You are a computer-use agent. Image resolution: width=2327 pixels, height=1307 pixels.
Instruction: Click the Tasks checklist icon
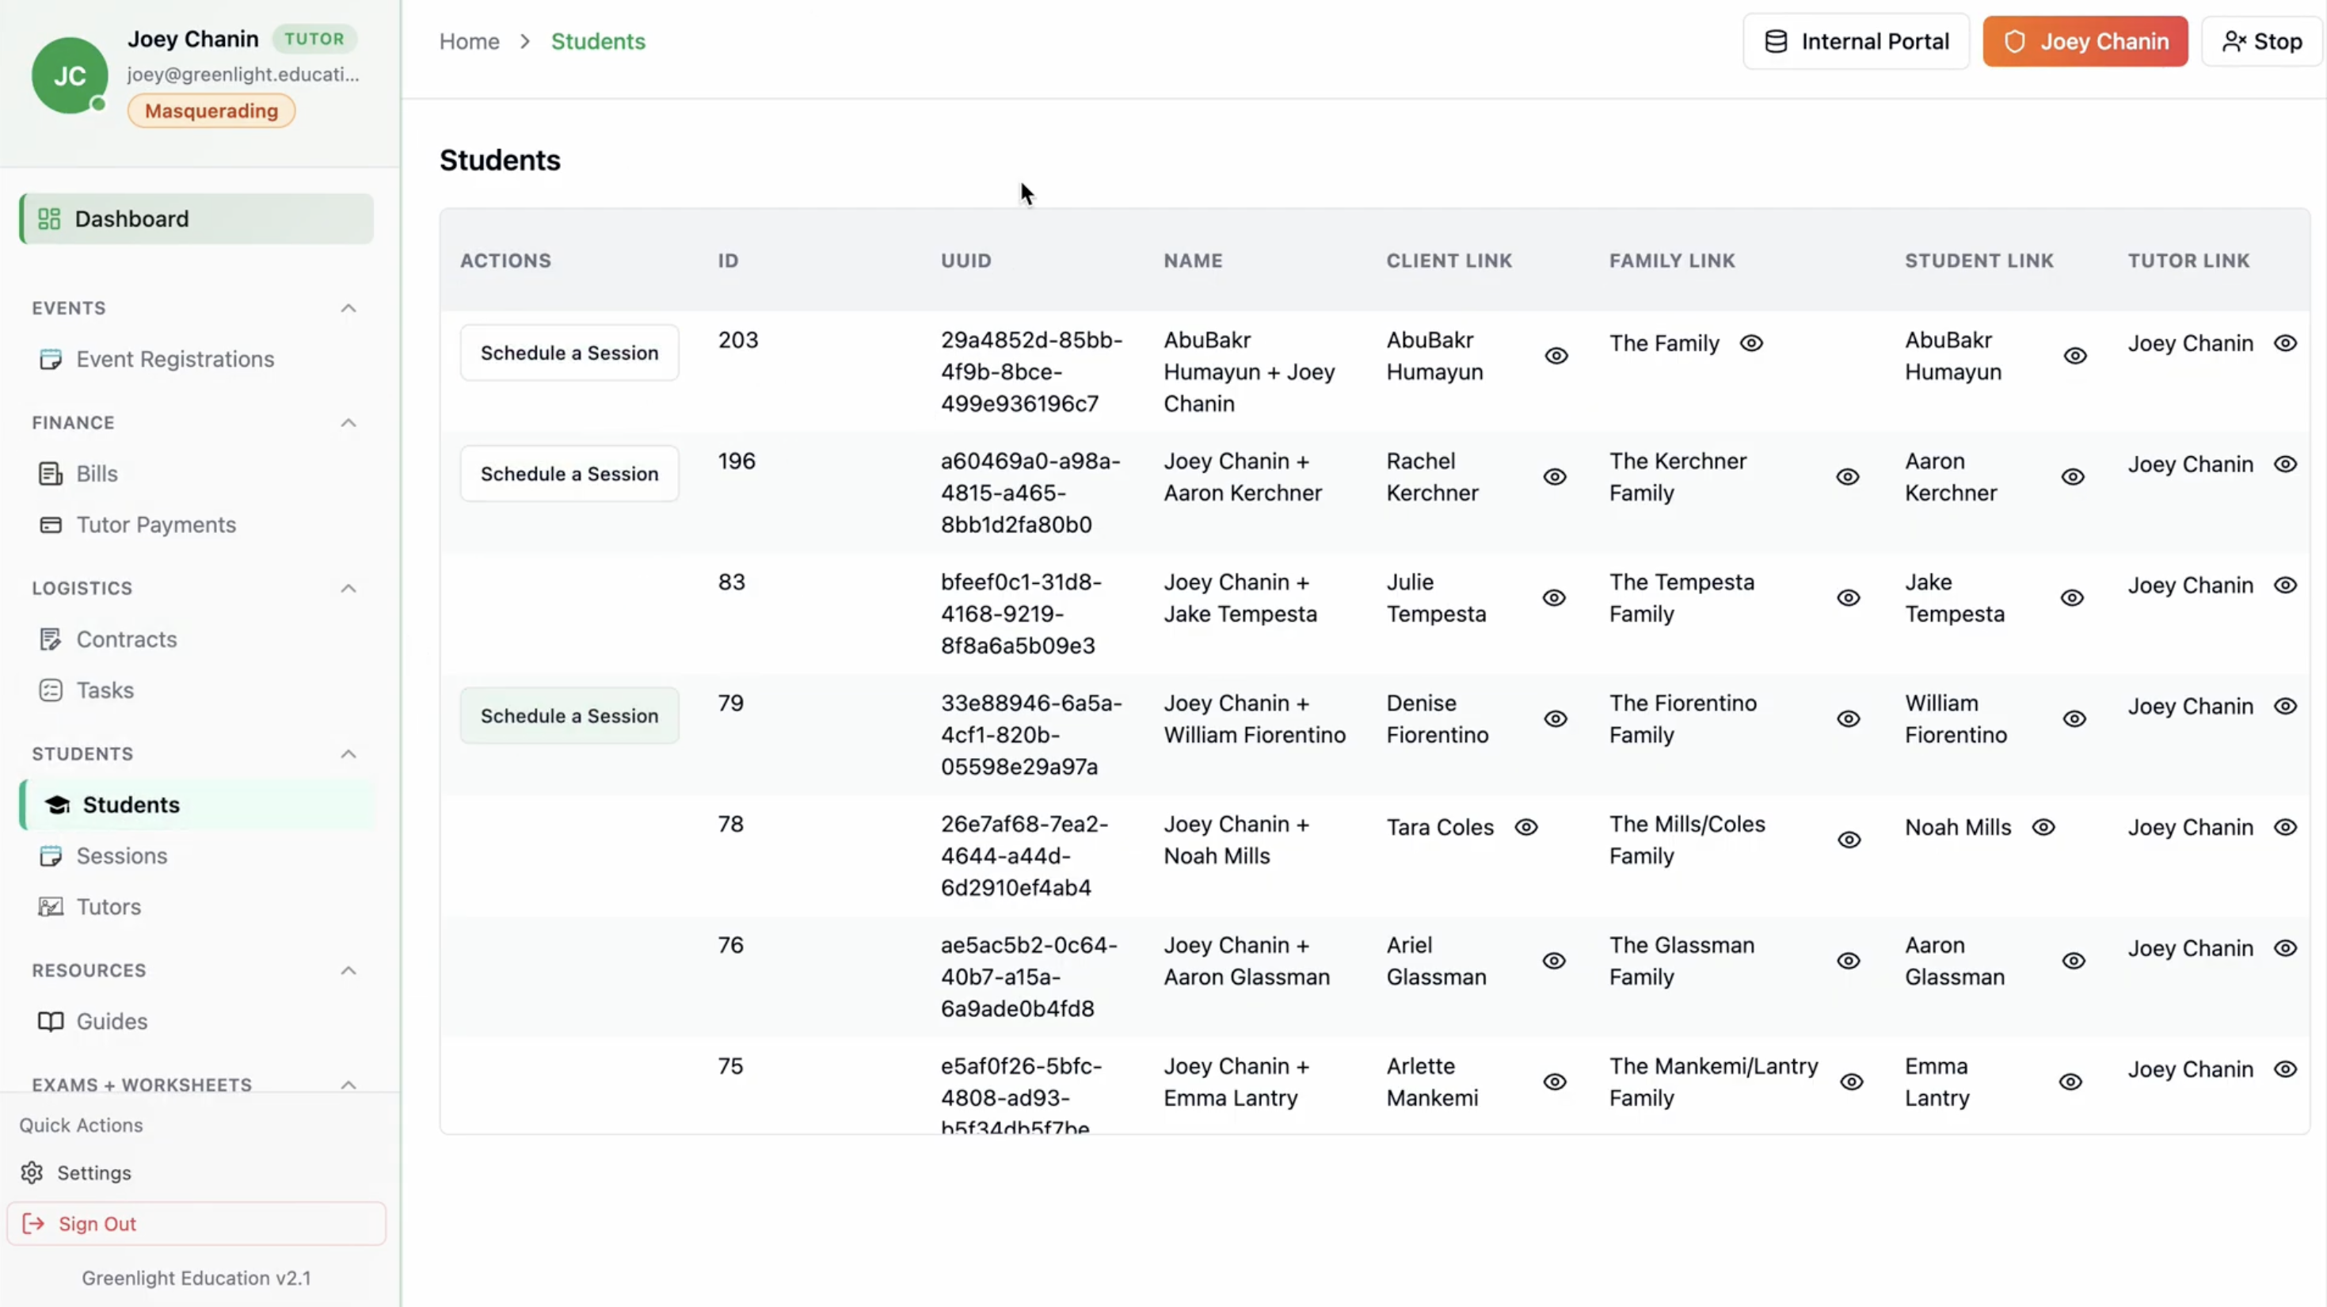tap(51, 690)
